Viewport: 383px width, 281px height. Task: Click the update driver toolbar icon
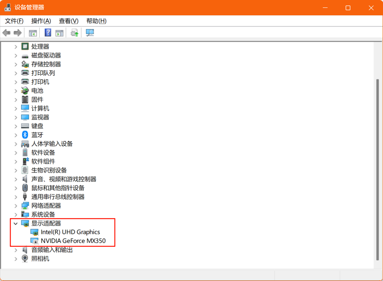pos(74,33)
